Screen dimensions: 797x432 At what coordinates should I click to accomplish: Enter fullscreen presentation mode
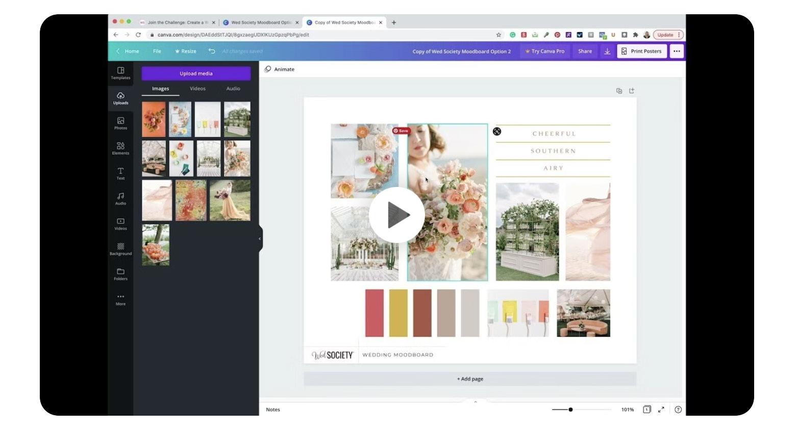pyautogui.click(x=661, y=410)
